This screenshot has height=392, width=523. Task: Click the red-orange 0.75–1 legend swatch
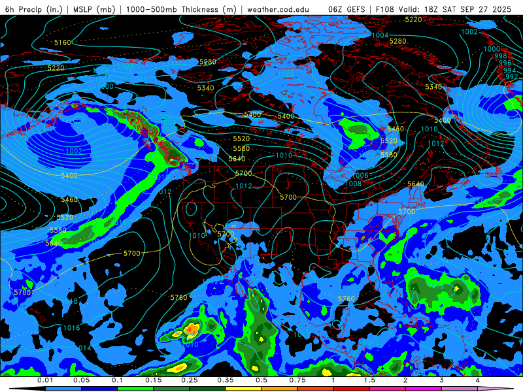pos(316,389)
